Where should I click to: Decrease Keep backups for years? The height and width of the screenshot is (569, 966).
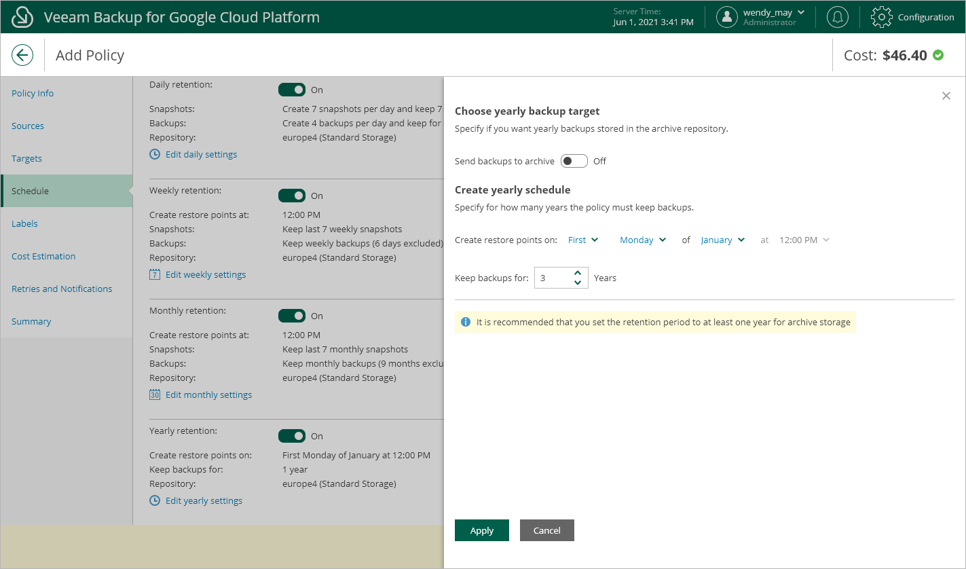tap(577, 282)
